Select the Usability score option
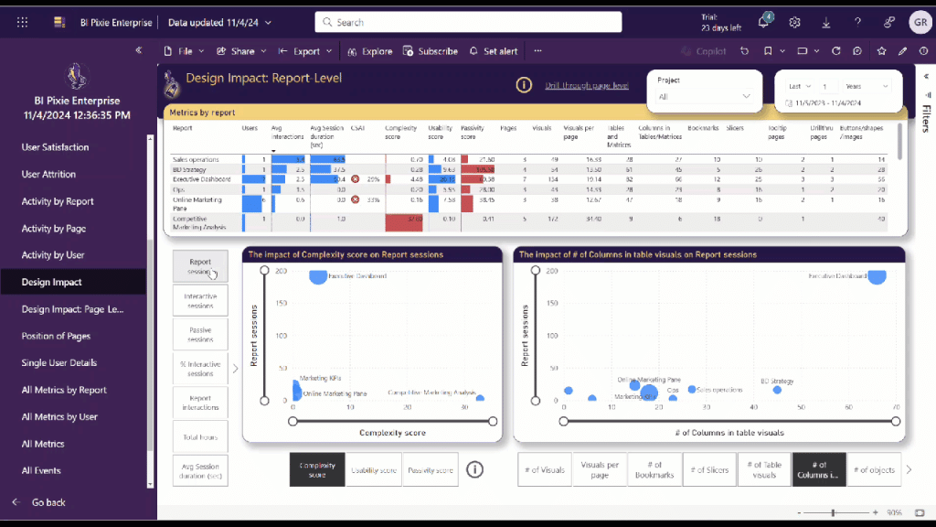Image resolution: width=936 pixels, height=527 pixels. click(374, 470)
